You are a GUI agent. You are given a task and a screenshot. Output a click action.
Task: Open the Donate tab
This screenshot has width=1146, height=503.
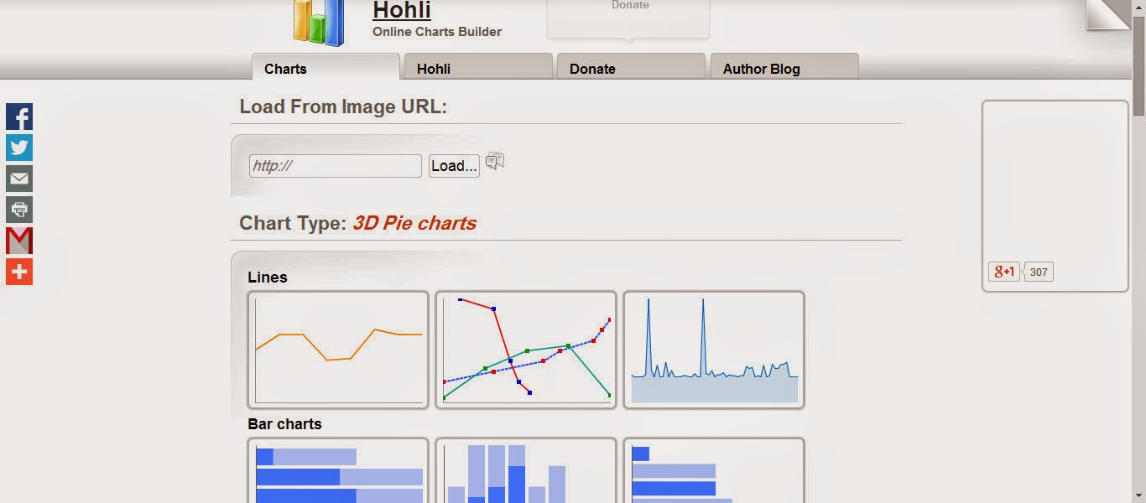pyautogui.click(x=591, y=68)
